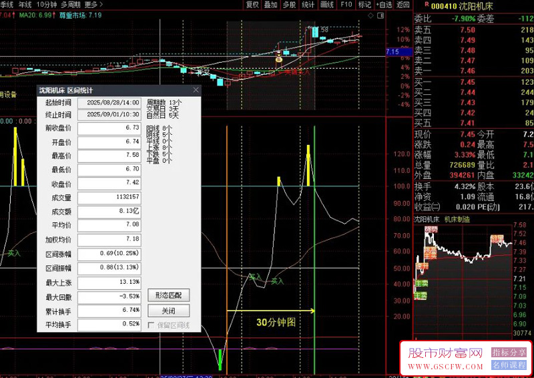
Task: Click the 总量 726689 value
Action: (462, 166)
